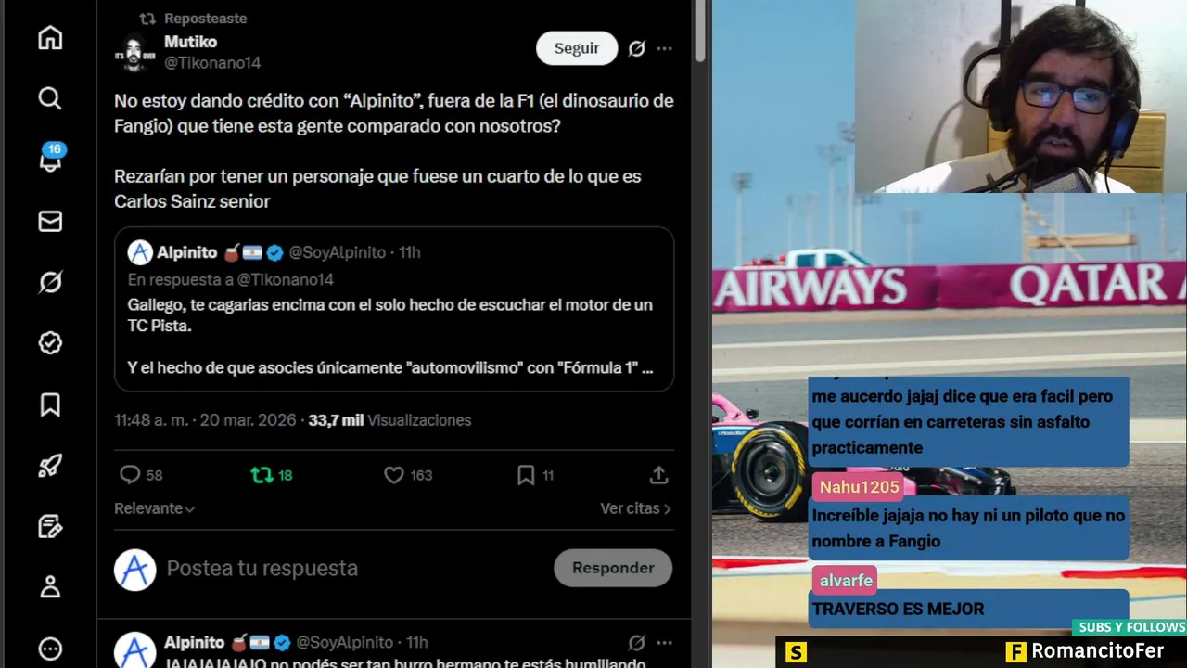Open notifications bell with 16 badge
Screen dimensions: 1187x668
click(50, 159)
